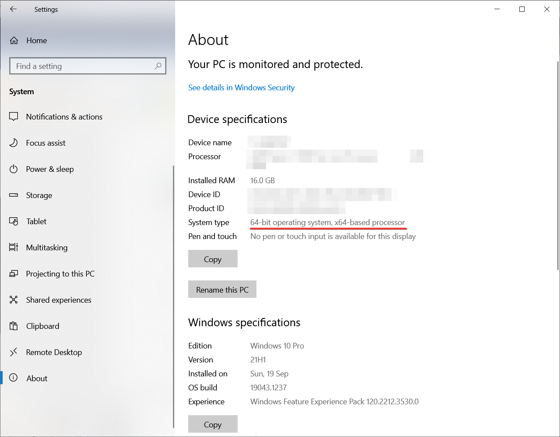Screen dimensions: 560x437
Task: Click the sidebar vertical scrollbar
Action: [173, 297]
